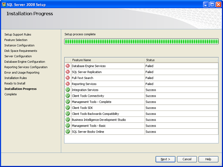Image resolution: width=223 pixels, height=167 pixels.
Task: Select the SQL Server Books Online feature name
Action: (88, 131)
